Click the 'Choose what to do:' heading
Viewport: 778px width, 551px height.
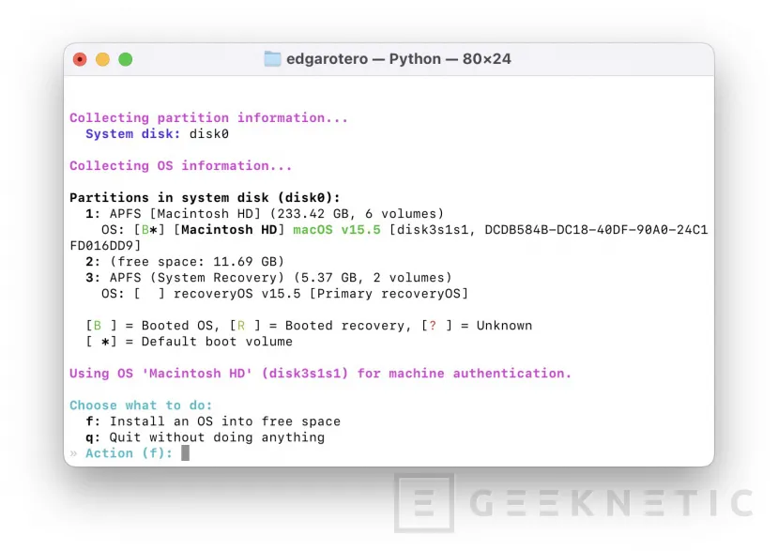[x=141, y=406]
